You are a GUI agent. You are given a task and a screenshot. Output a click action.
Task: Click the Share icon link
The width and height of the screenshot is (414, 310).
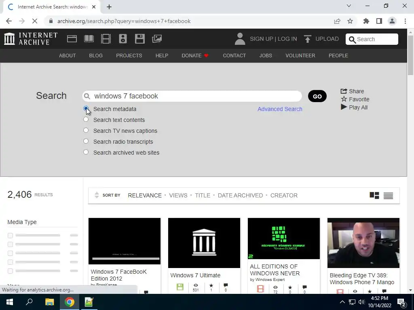(352, 91)
